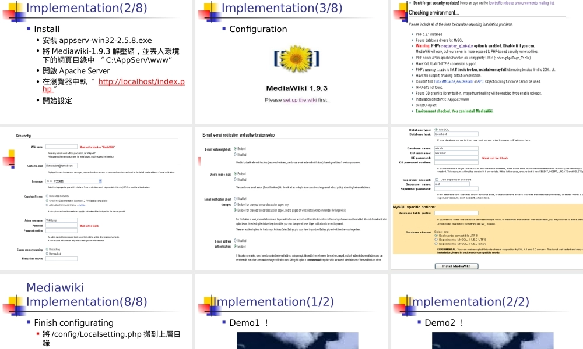Click the Install MediaWiki! button
583x349 pixels.
(x=456, y=266)
